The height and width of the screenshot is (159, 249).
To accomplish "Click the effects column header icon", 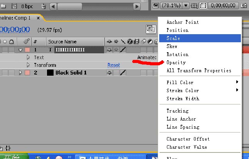I will coord(130,42).
